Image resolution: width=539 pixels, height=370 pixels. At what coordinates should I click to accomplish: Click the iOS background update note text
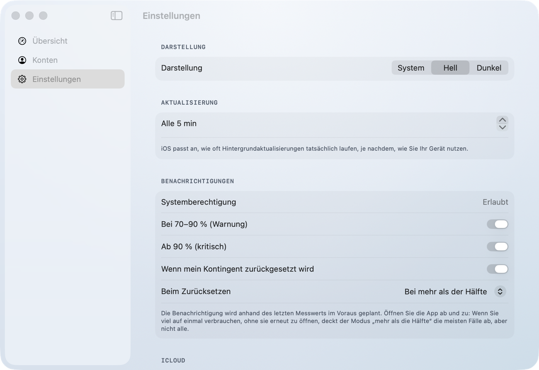pos(314,148)
